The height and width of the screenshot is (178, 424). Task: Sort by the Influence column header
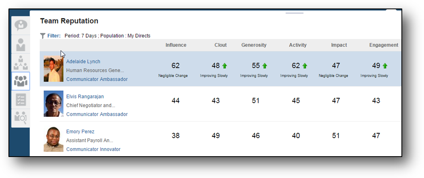click(176, 45)
